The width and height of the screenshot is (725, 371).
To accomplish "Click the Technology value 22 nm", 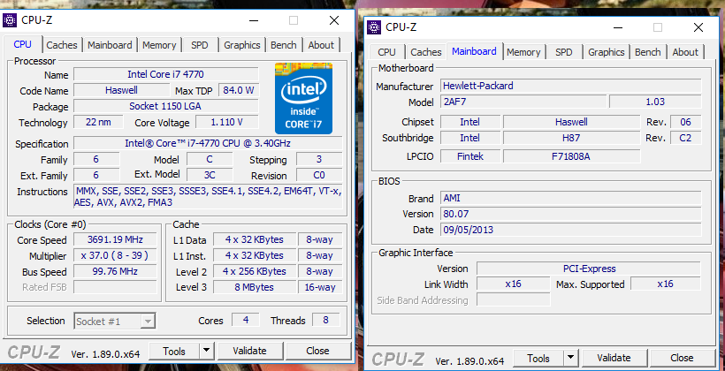I will coord(98,123).
